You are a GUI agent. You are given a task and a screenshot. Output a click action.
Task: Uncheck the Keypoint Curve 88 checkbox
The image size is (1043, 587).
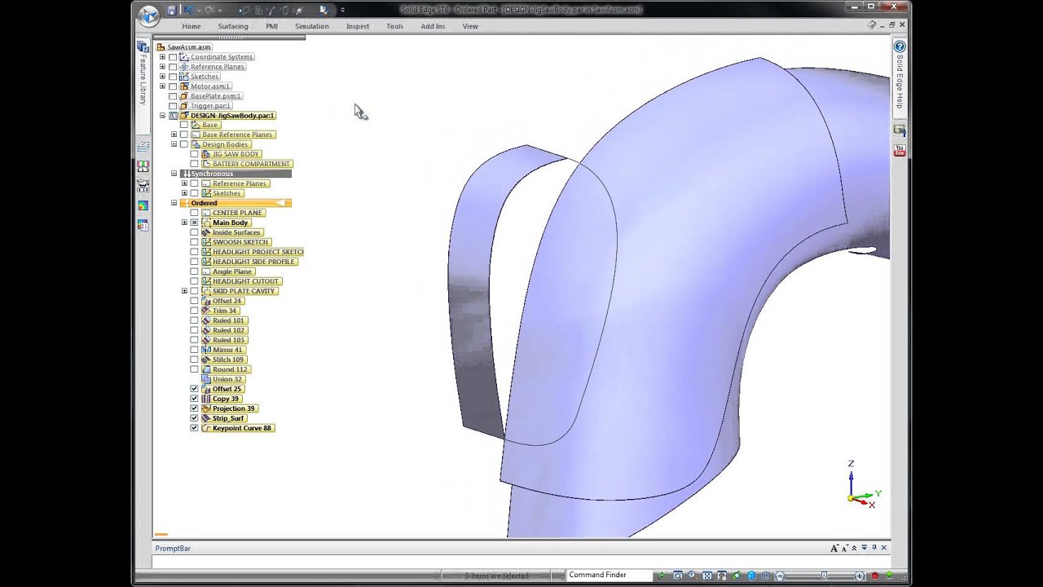(194, 428)
